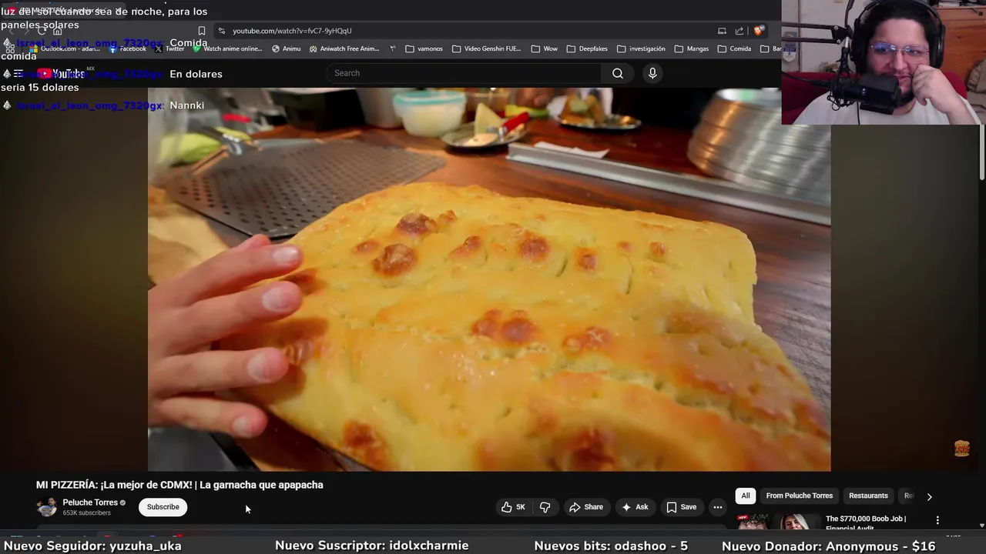Open the Twitter bookmark
The image size is (986, 554).
[x=169, y=48]
